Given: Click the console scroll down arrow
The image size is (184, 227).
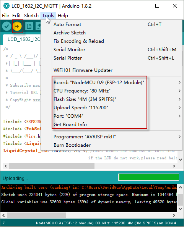Looking at the screenshot, I should tap(181, 209).
